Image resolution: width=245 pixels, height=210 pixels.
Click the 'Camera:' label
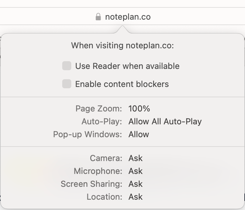106,158
